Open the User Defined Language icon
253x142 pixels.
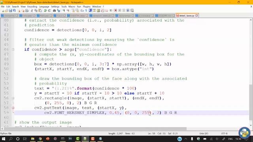coord(94,11)
